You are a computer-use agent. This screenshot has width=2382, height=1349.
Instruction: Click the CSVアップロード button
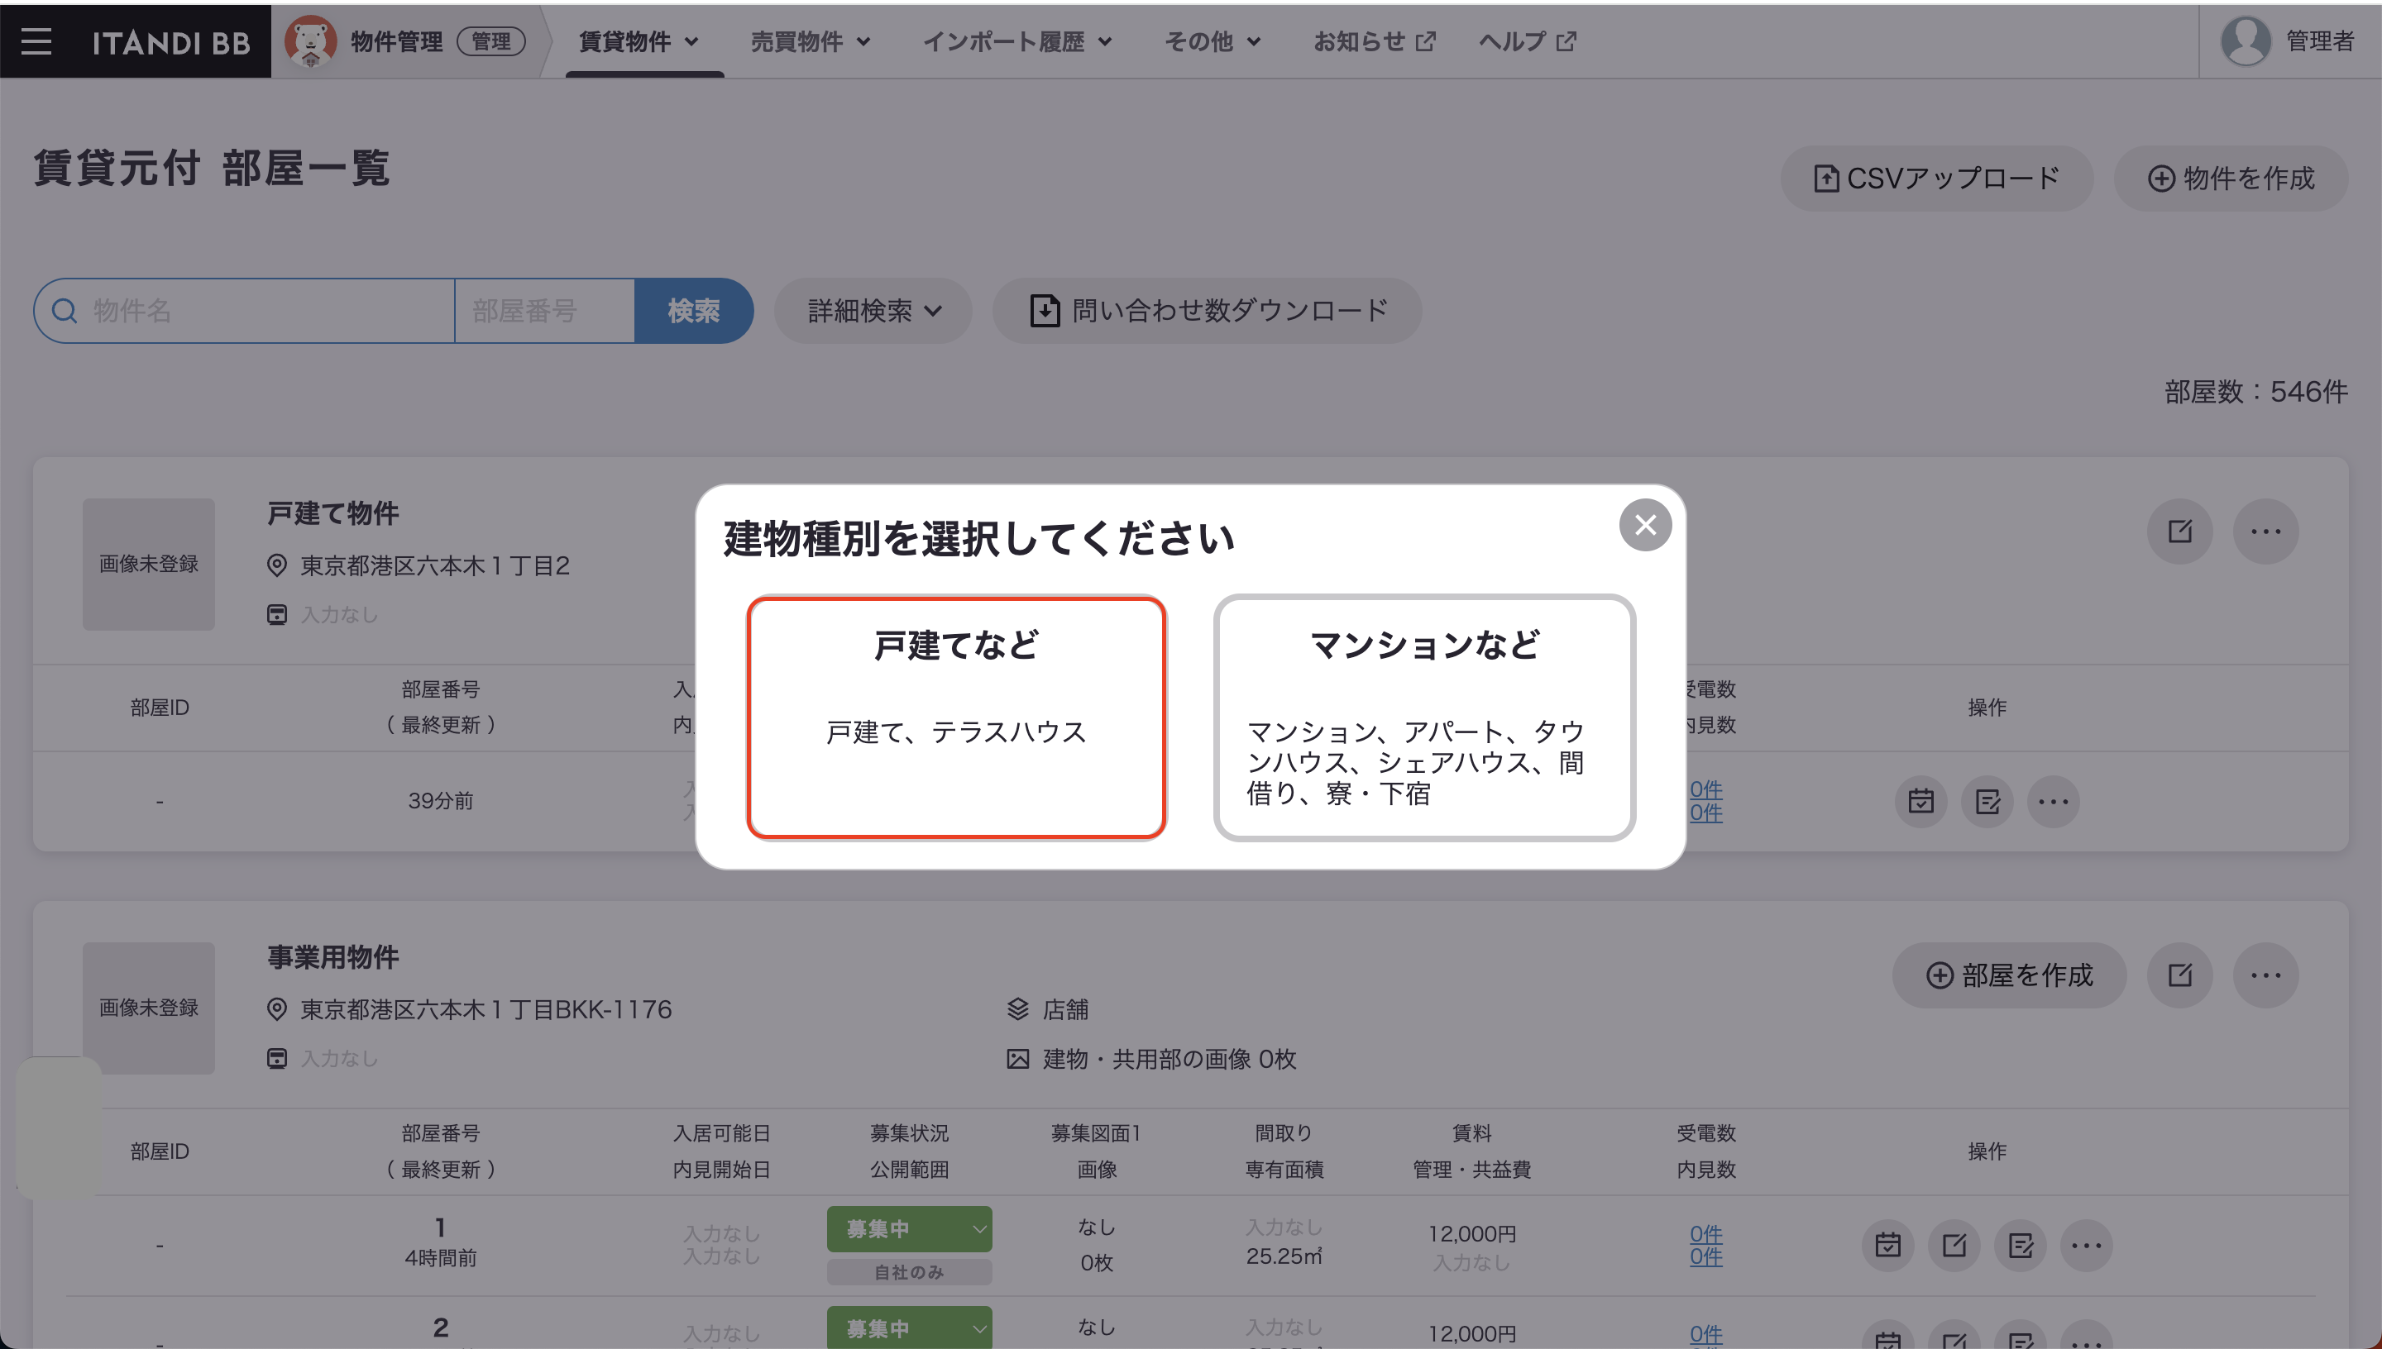click(1936, 179)
